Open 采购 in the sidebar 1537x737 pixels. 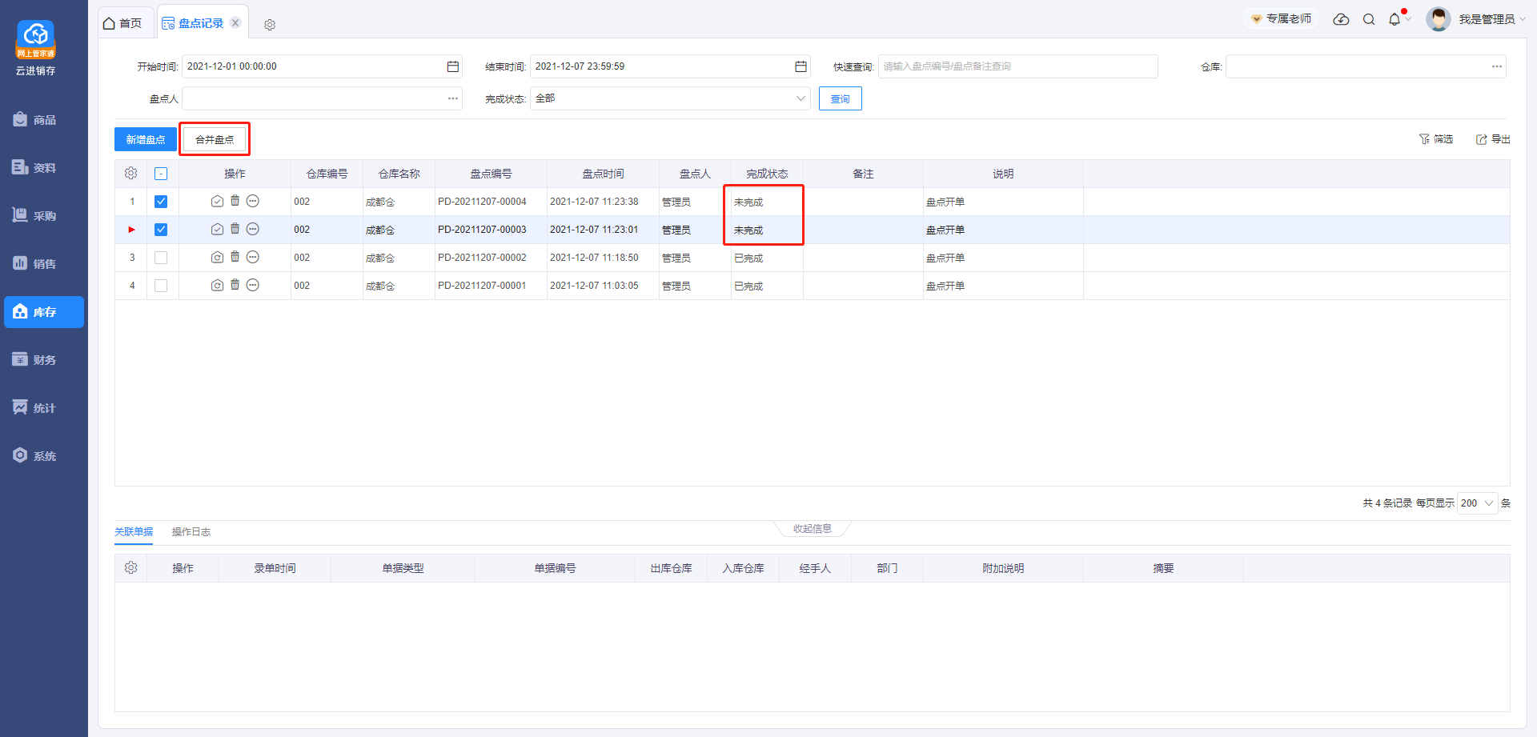point(44,216)
